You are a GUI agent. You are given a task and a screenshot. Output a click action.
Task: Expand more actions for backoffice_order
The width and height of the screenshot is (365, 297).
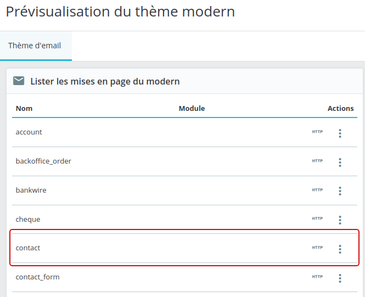click(x=340, y=162)
